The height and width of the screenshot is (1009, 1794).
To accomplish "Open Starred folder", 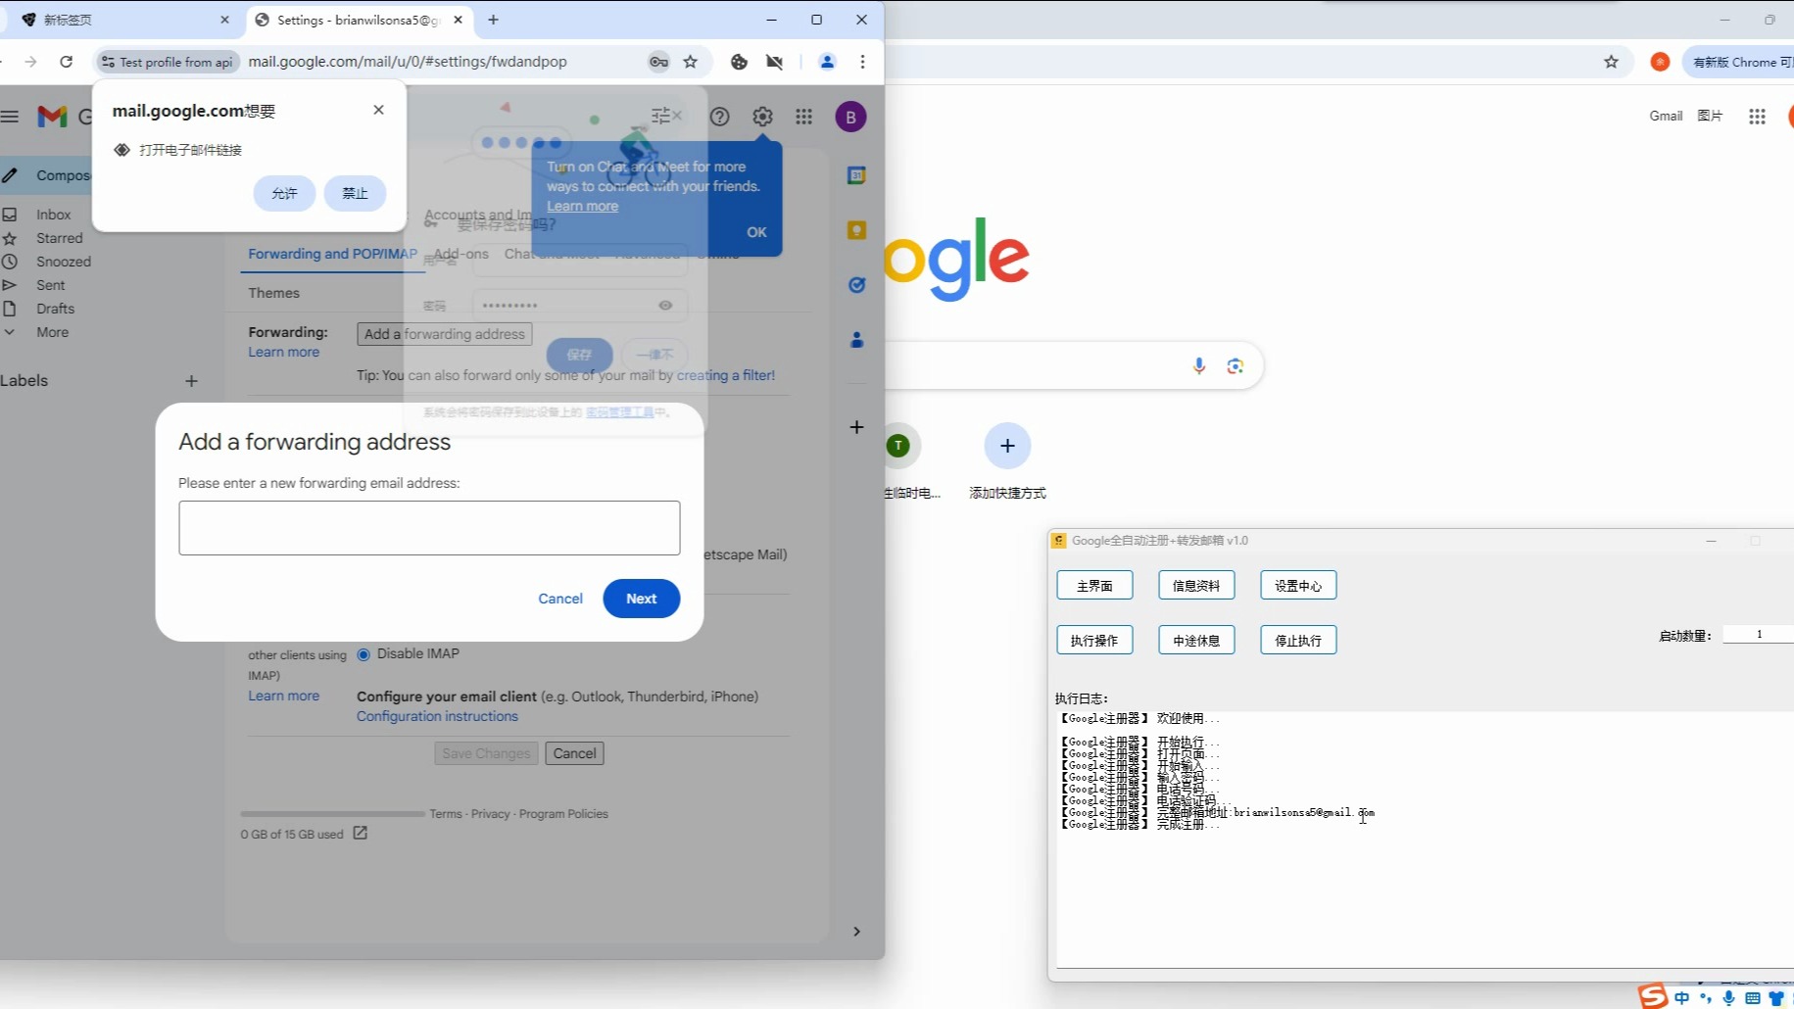I will [59, 238].
